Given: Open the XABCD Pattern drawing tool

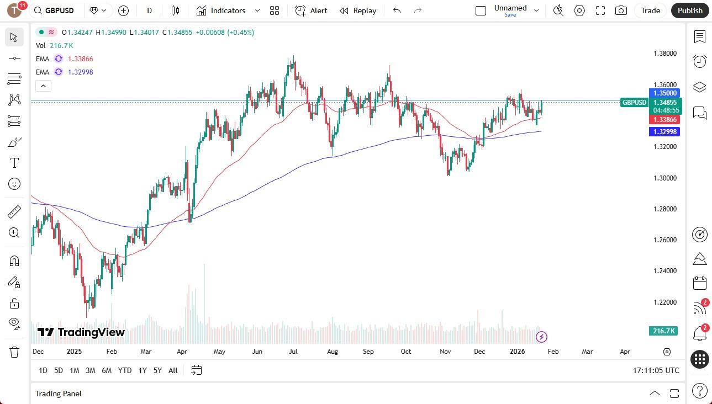Looking at the screenshot, I should (14, 99).
